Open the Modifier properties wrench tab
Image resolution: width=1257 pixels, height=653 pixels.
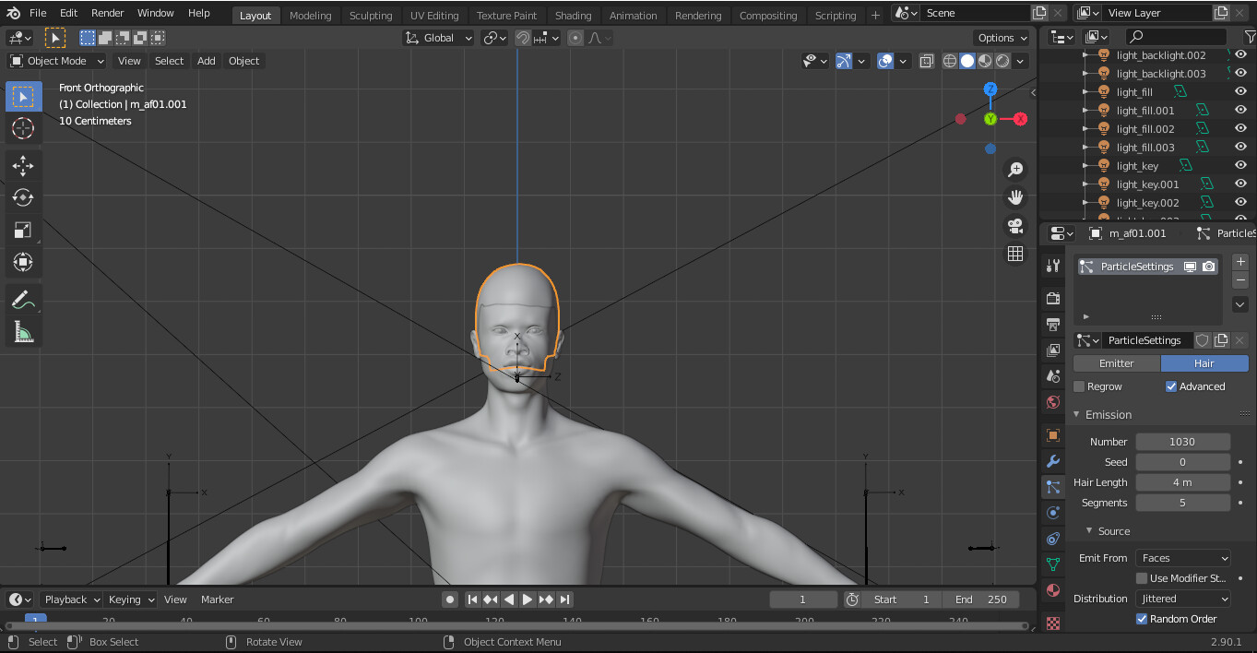coord(1053,460)
